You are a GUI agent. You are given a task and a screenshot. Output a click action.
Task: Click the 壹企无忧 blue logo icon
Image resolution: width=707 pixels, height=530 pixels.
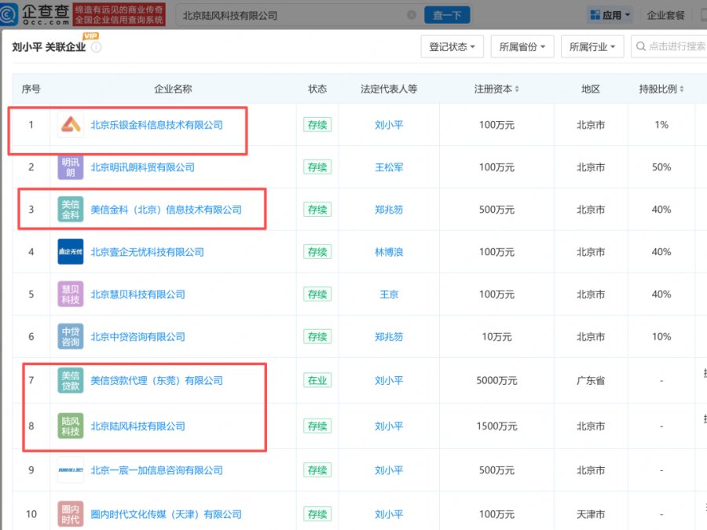[71, 251]
